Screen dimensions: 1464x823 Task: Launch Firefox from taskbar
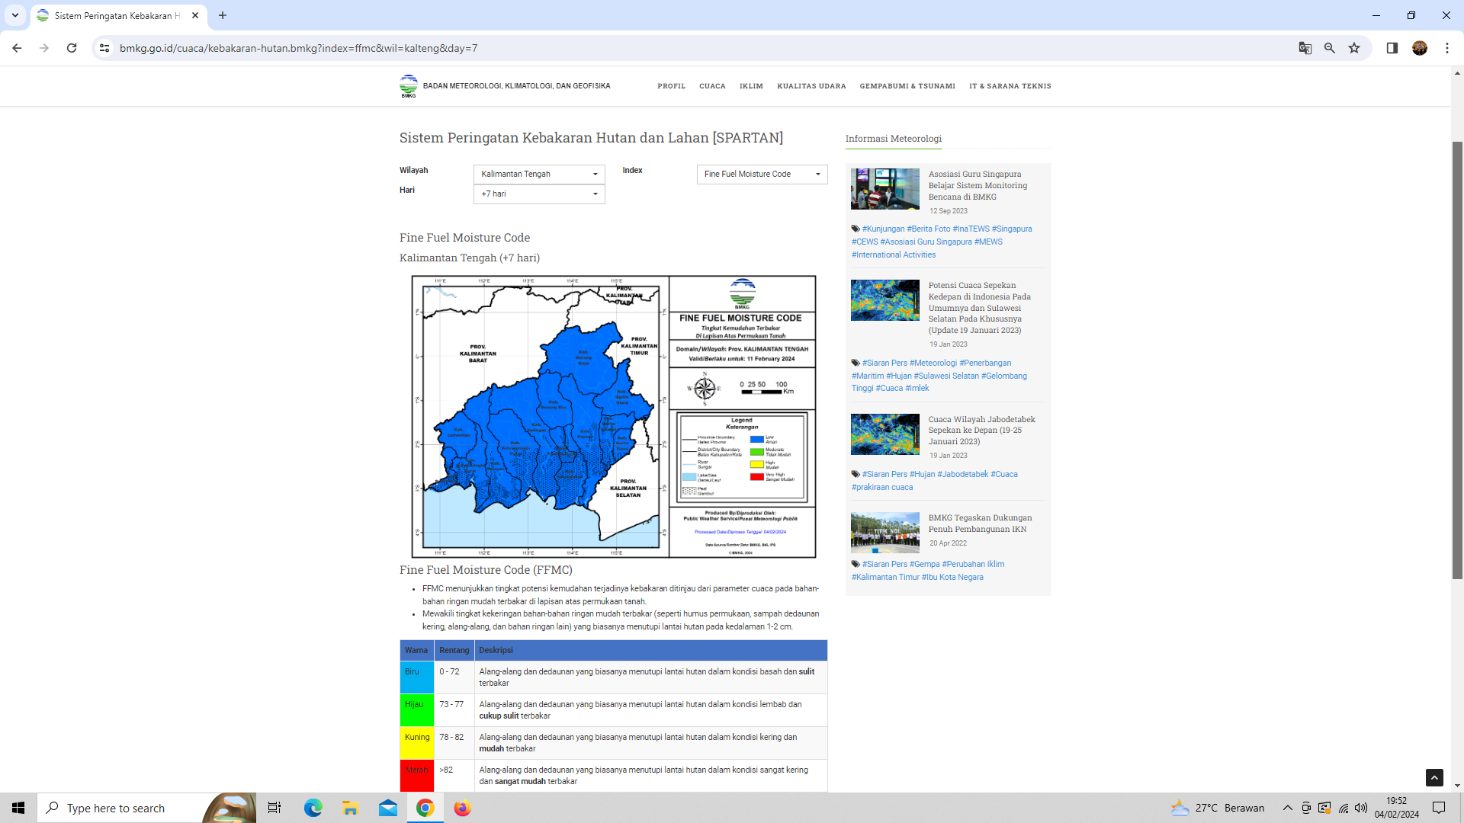tap(463, 808)
